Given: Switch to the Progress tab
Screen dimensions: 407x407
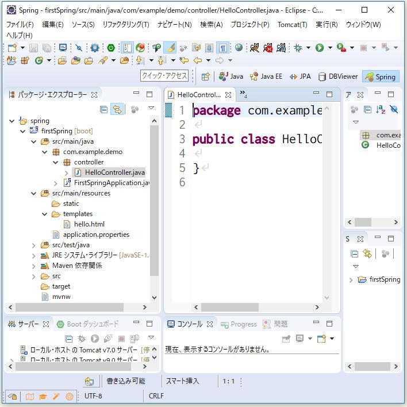Looking at the screenshot, I should pos(239,324).
